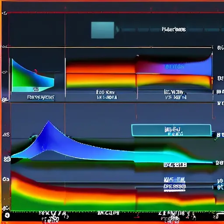Click the purple-blue spectral region label

(x=175, y=67)
